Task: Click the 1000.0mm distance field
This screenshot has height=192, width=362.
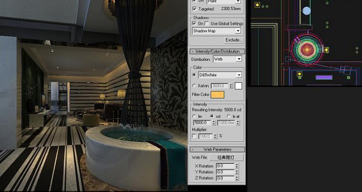Action: [226, 123]
